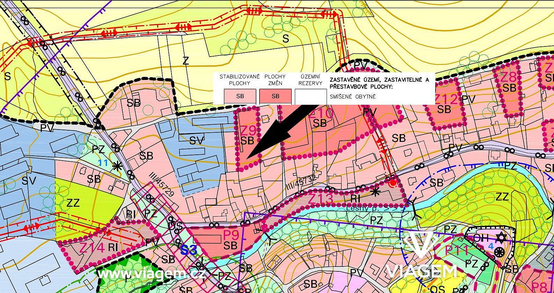Click the red dot marker above Z13 area
Screen dimensions: 554x293
click(x=393, y=183)
